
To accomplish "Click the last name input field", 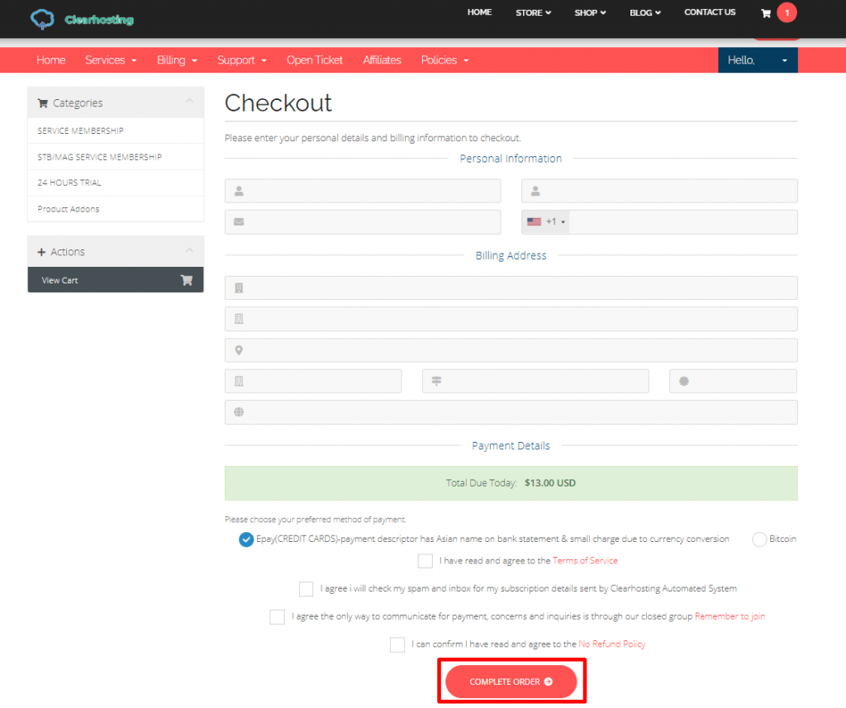I will pyautogui.click(x=659, y=191).
